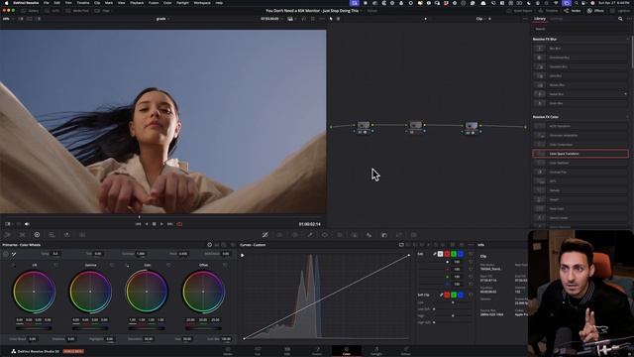Reset the Lift color wheel
Screen dimensions: 634x357
[x=55, y=265]
